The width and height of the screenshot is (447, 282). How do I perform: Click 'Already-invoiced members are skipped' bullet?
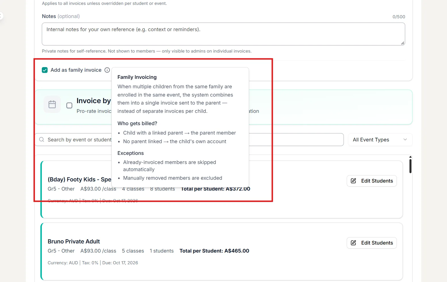click(x=170, y=166)
